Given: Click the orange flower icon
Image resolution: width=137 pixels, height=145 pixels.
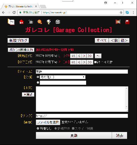Looking at the screenshot, I should pyautogui.click(x=40, y=22).
